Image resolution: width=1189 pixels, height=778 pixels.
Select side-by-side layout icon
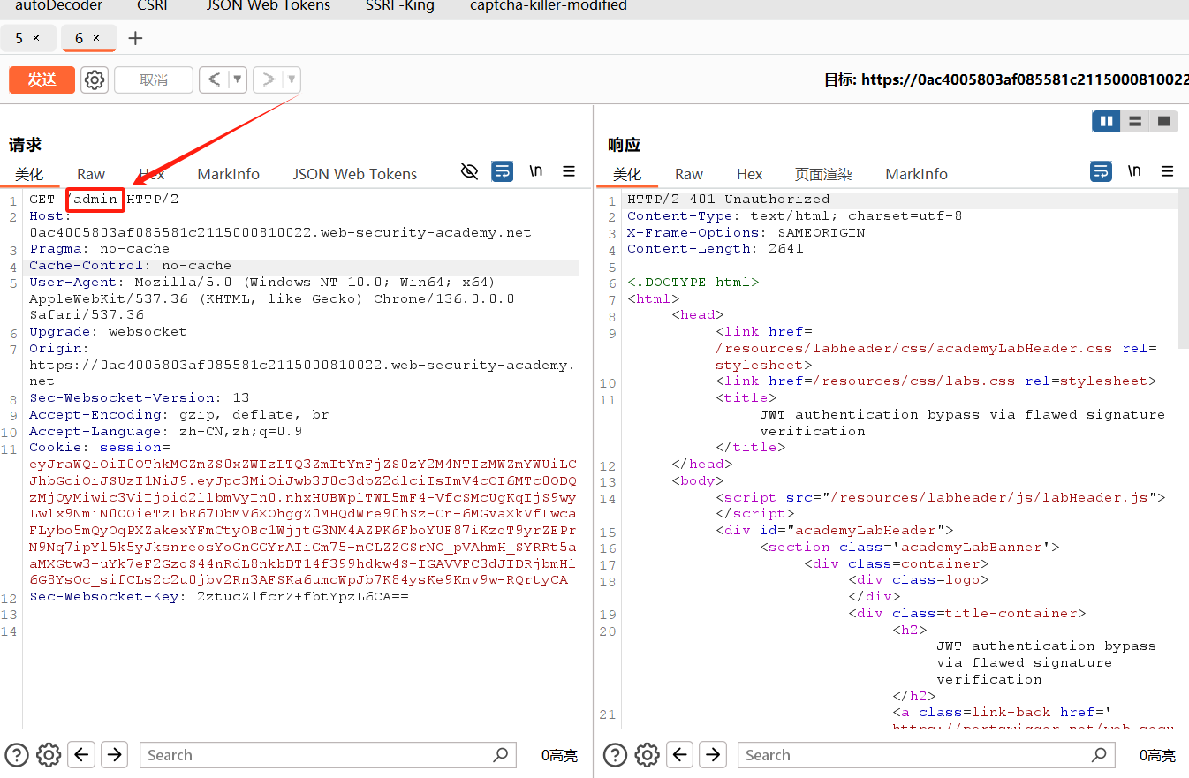(1106, 121)
